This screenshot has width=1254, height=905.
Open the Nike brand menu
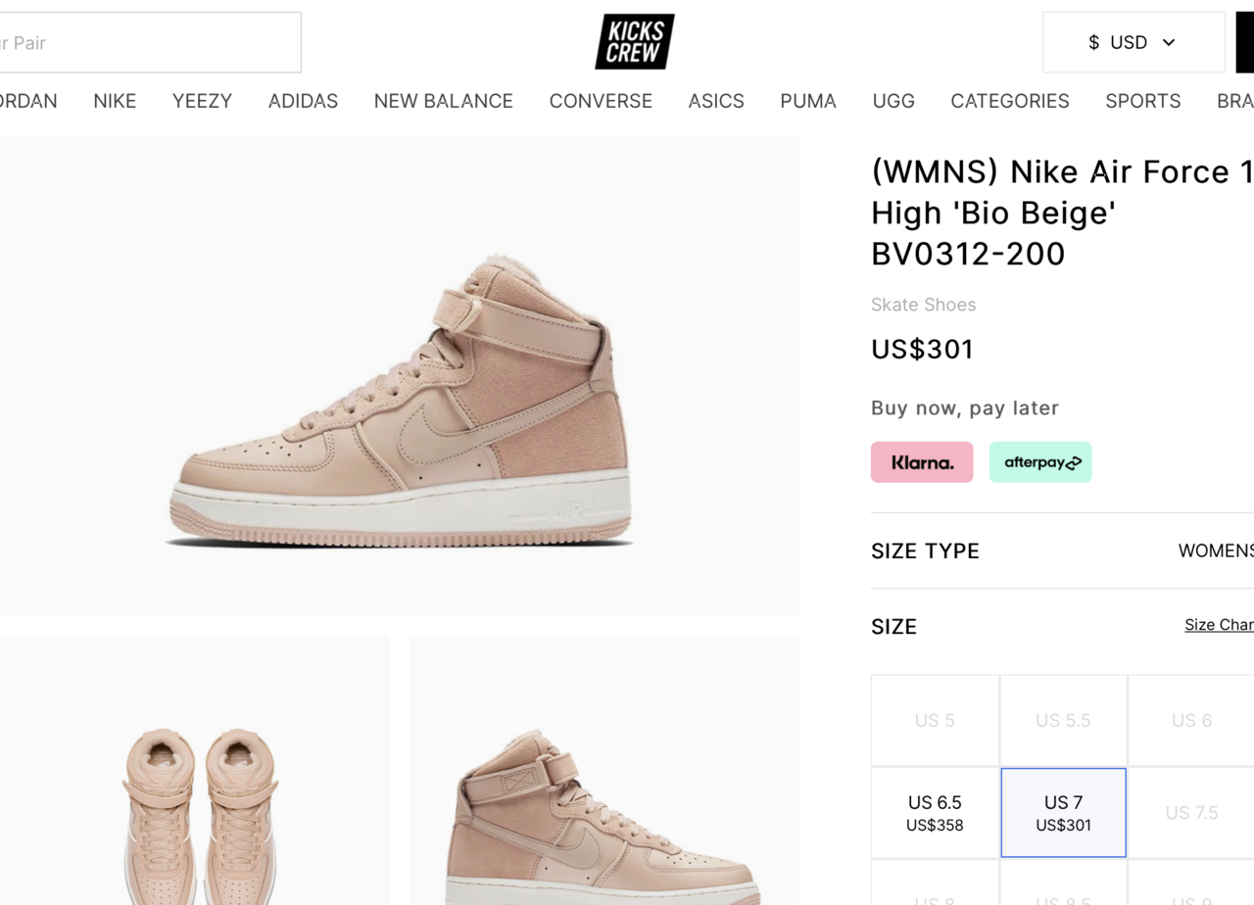(115, 101)
